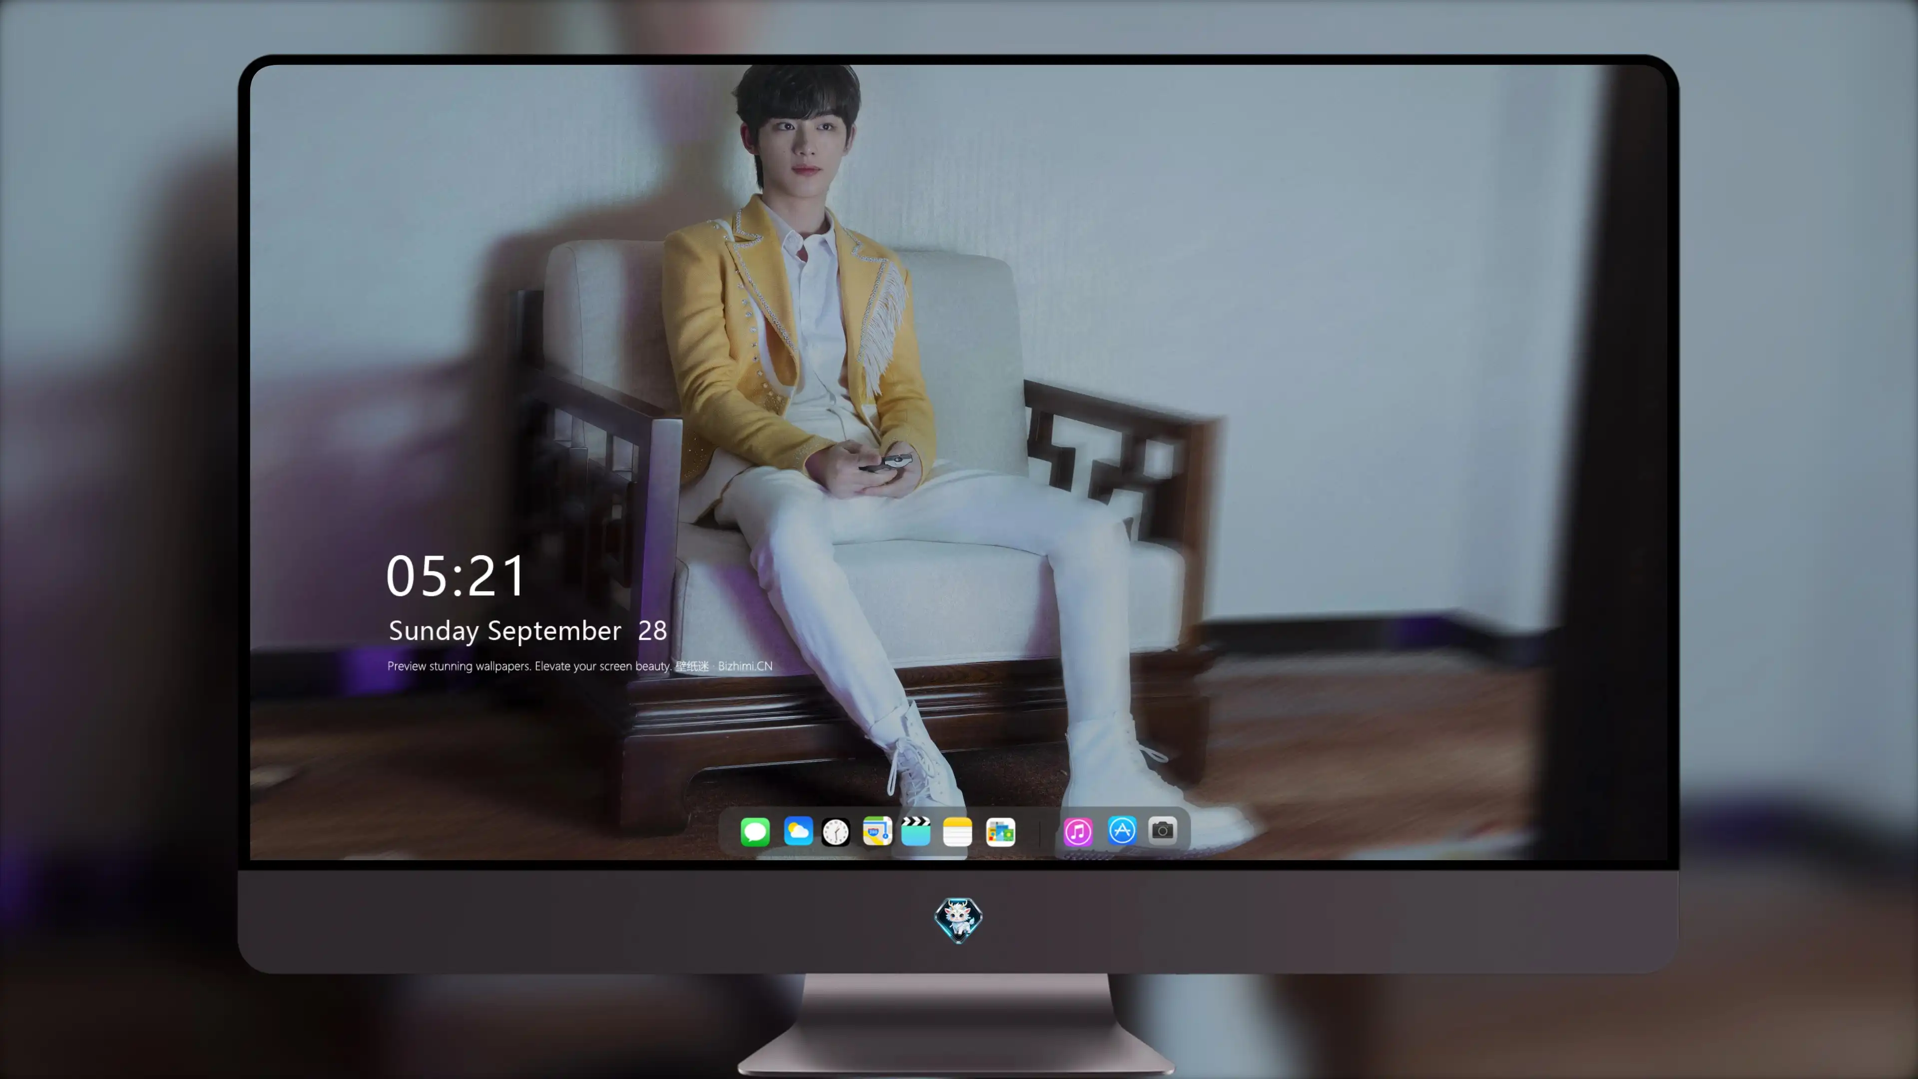Open the Notes app icon
Image resolution: width=1918 pixels, height=1079 pixels.
tap(958, 831)
